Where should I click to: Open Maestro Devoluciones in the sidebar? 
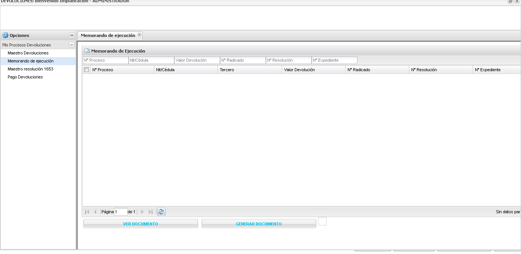tap(28, 53)
